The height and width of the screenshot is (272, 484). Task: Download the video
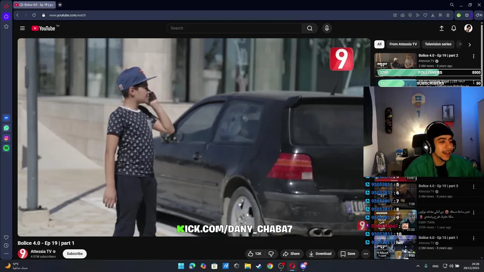pos(320,254)
